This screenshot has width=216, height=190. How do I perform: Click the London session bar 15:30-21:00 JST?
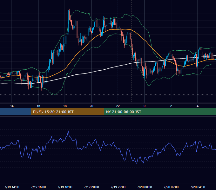coord(67,112)
